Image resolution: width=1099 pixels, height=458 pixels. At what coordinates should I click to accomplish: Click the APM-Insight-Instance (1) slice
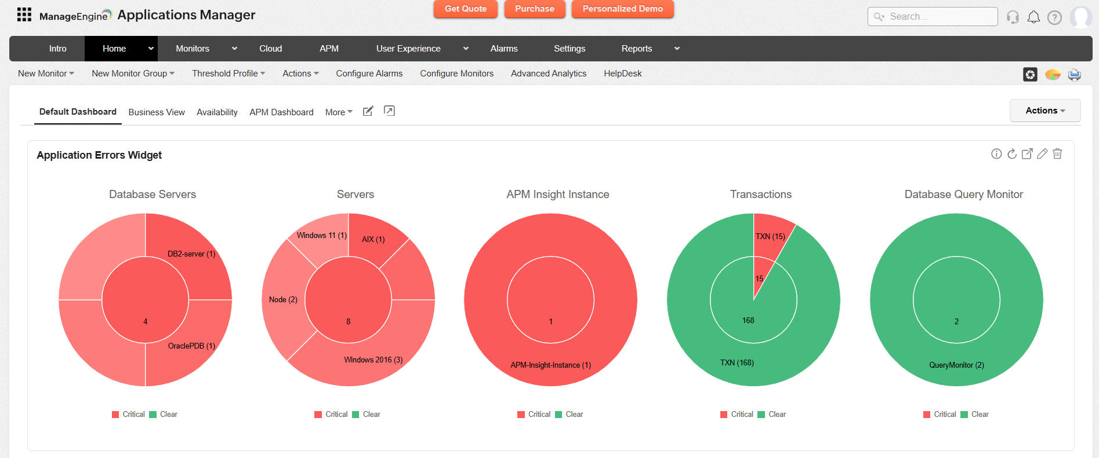point(550,365)
